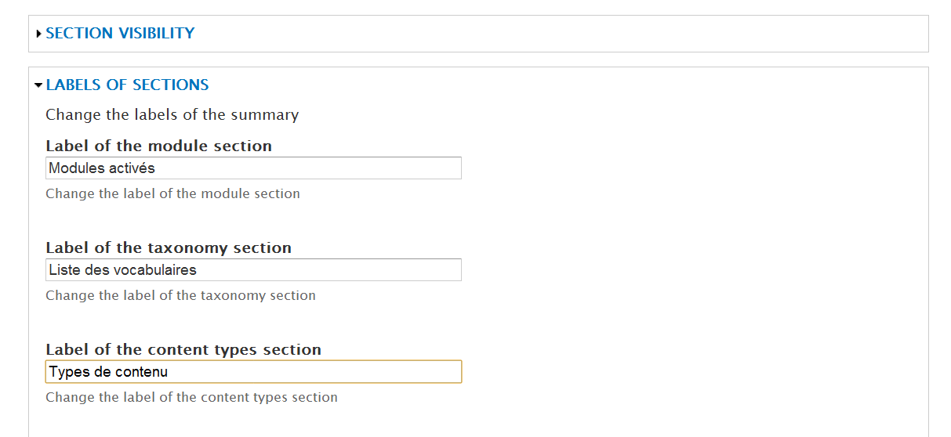The image size is (951, 437).
Task: Click the module section help description text
Action: pos(172,193)
